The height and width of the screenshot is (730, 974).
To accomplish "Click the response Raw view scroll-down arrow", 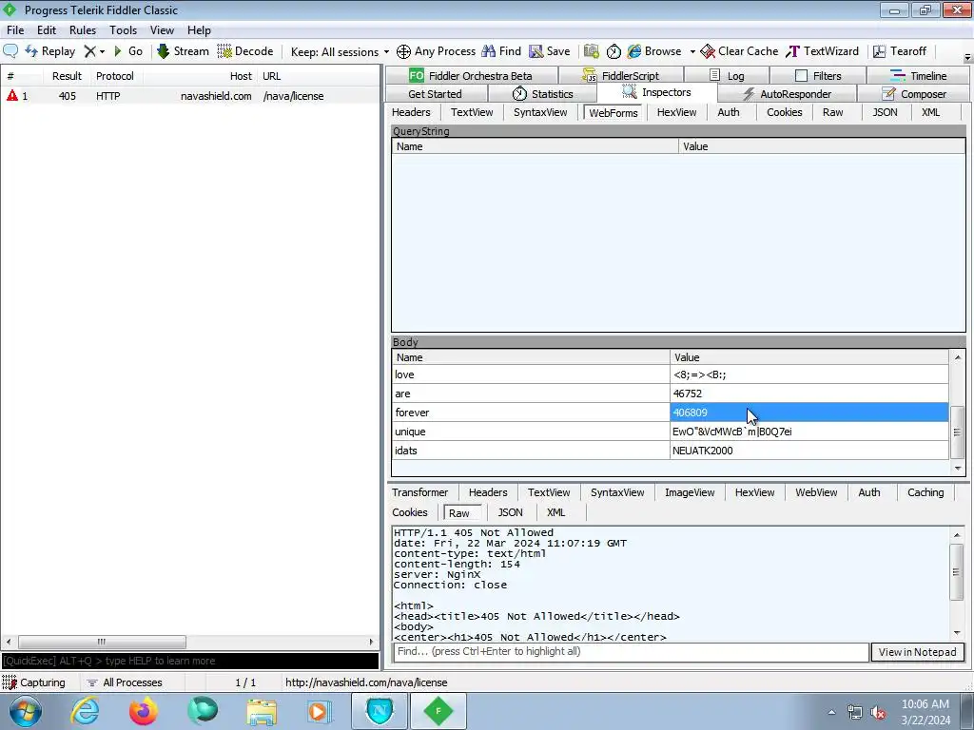I will (957, 632).
